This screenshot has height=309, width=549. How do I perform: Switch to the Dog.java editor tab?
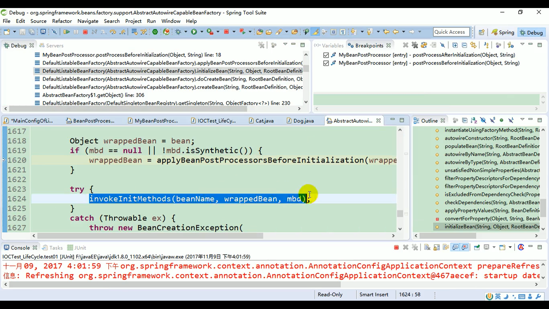click(303, 121)
